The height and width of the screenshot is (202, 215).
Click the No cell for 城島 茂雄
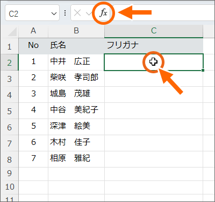pos(33,95)
